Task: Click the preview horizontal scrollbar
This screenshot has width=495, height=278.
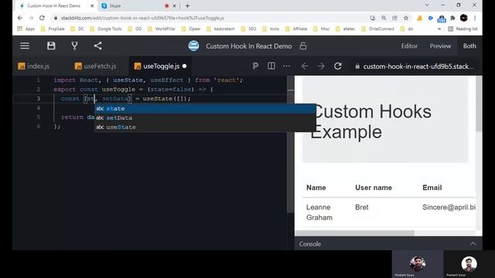Action: [354, 233]
